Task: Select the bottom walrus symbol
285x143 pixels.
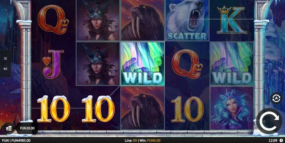Action: point(142,108)
